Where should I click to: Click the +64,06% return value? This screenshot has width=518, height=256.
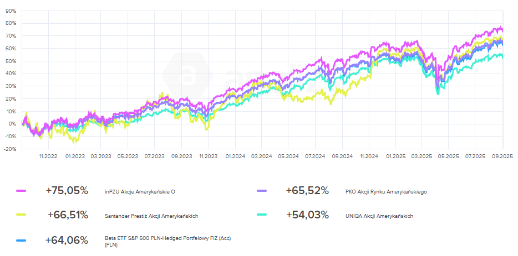(x=67, y=240)
